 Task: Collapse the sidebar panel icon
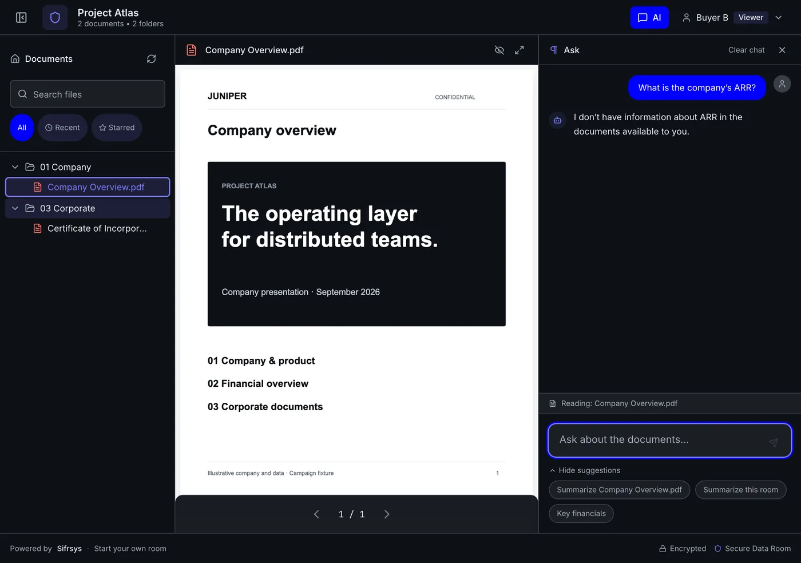pyautogui.click(x=21, y=18)
